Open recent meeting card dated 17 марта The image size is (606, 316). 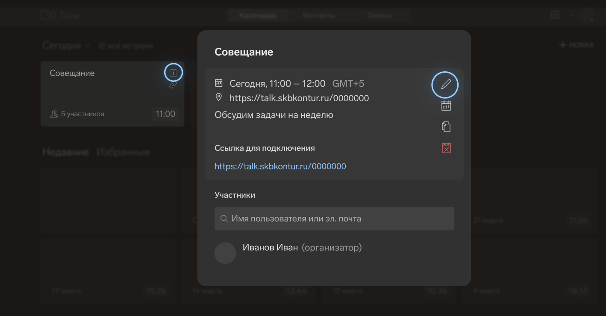point(108,270)
